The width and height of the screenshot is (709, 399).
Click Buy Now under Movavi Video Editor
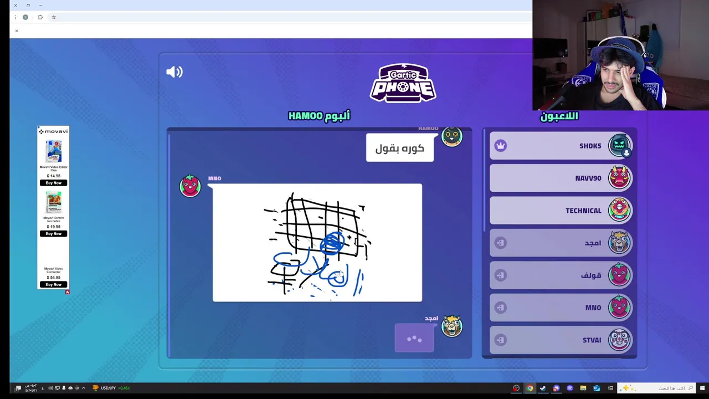pyautogui.click(x=53, y=182)
